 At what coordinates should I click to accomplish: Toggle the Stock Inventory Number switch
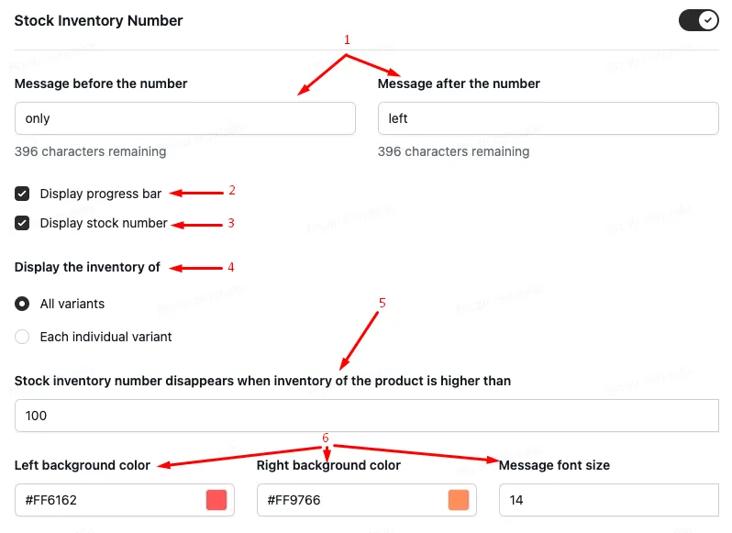click(698, 20)
